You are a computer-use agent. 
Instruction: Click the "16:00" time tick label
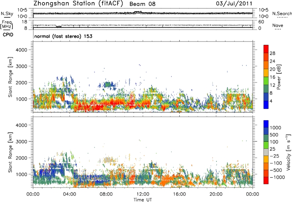[179, 194]
